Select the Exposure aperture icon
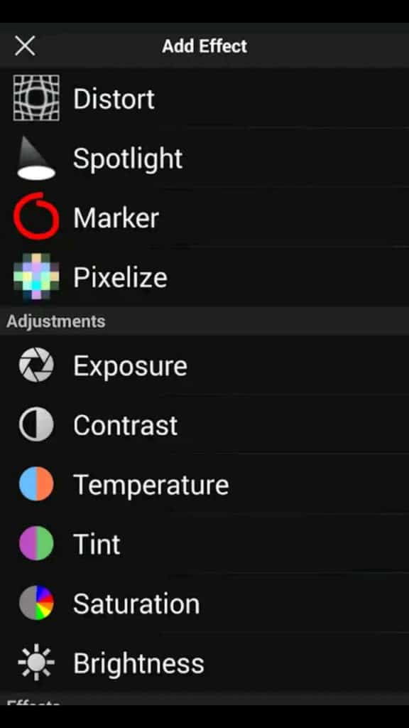This screenshot has height=728, width=409. coord(36,365)
